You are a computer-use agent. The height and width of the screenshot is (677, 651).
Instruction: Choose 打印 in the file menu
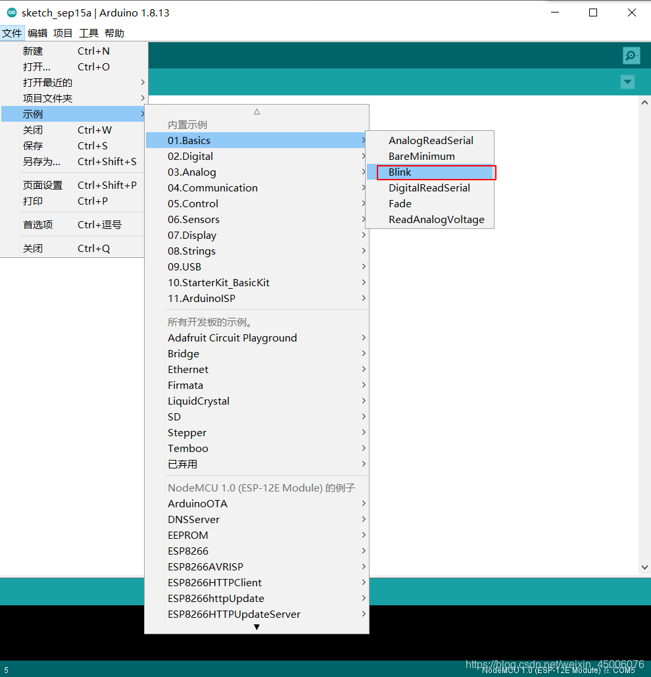[x=74, y=201]
